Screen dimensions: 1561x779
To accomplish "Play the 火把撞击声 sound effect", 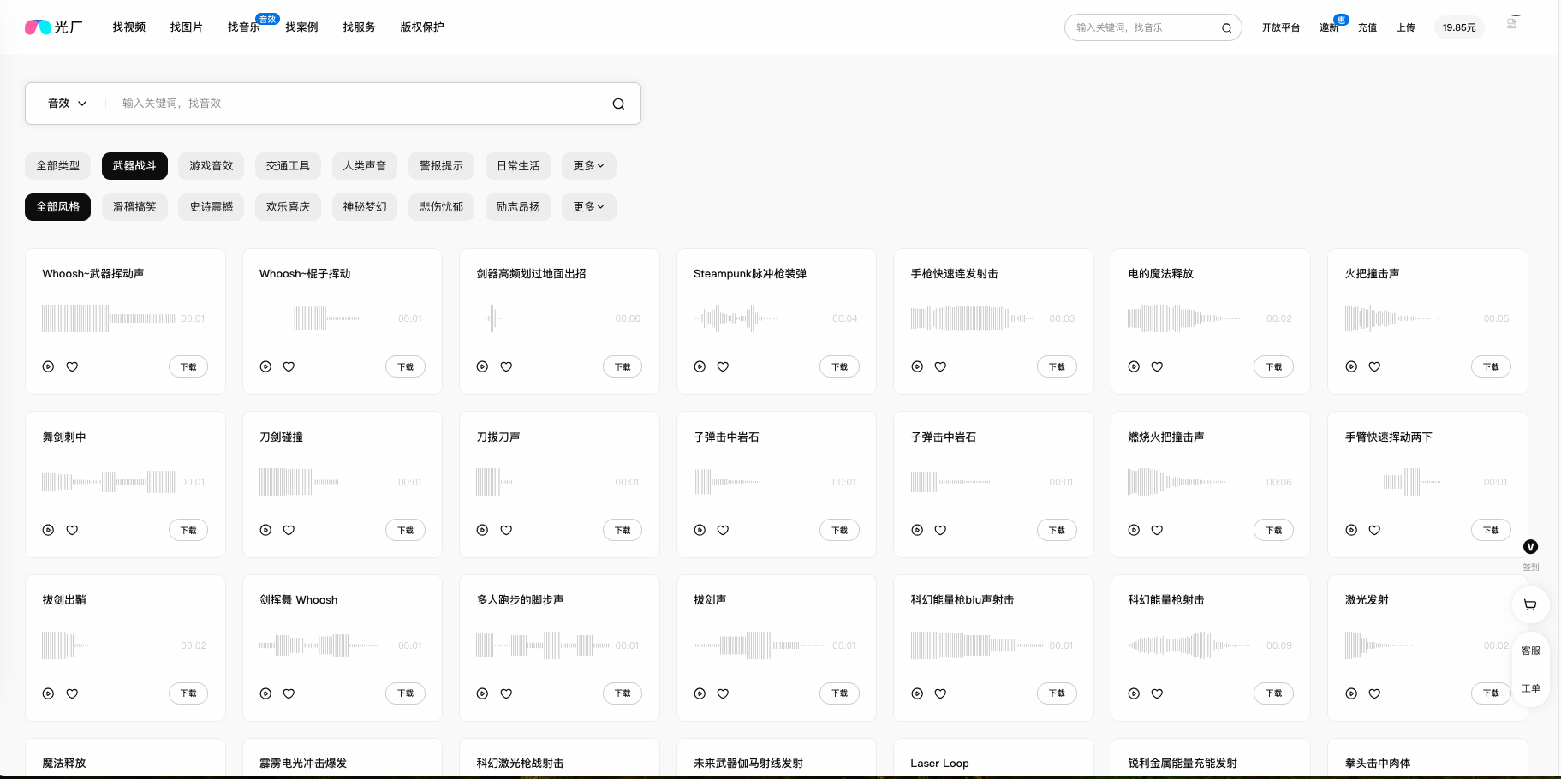I will pyautogui.click(x=1351, y=366).
